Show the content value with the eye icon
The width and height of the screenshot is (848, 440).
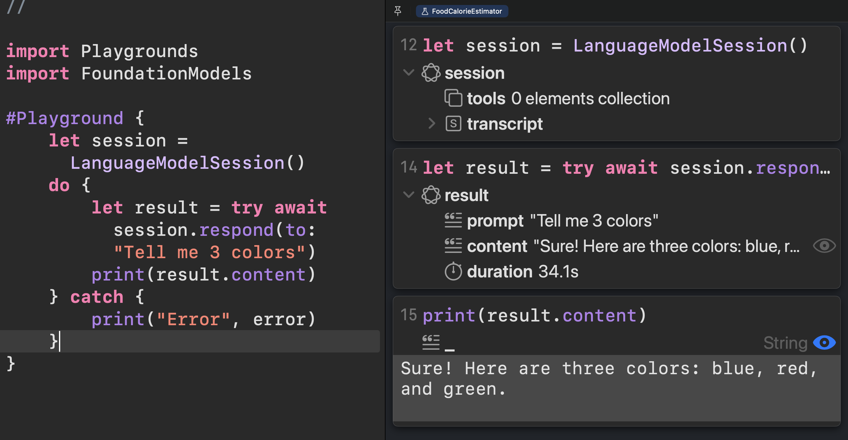[824, 246]
